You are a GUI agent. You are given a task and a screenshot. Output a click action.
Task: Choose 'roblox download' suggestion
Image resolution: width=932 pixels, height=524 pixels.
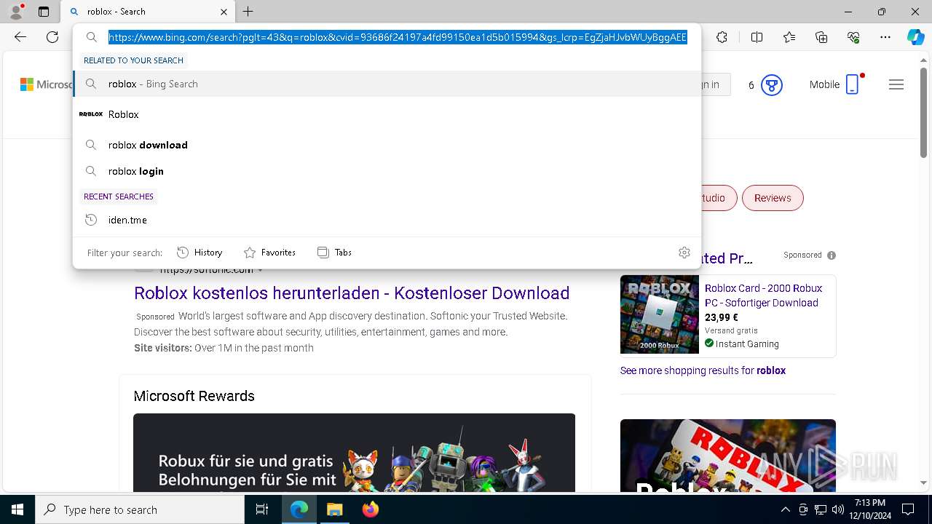[387, 145]
